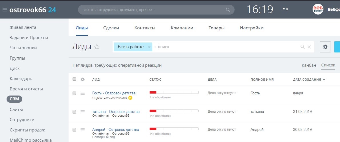This screenshot has height=142, width=340.
Task: Open the hamburger main menu icon
Action: pos(5,10)
